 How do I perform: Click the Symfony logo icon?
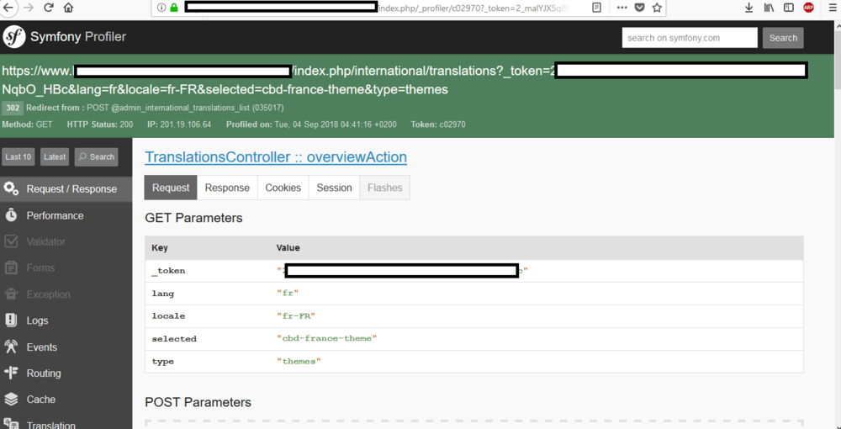pos(14,37)
